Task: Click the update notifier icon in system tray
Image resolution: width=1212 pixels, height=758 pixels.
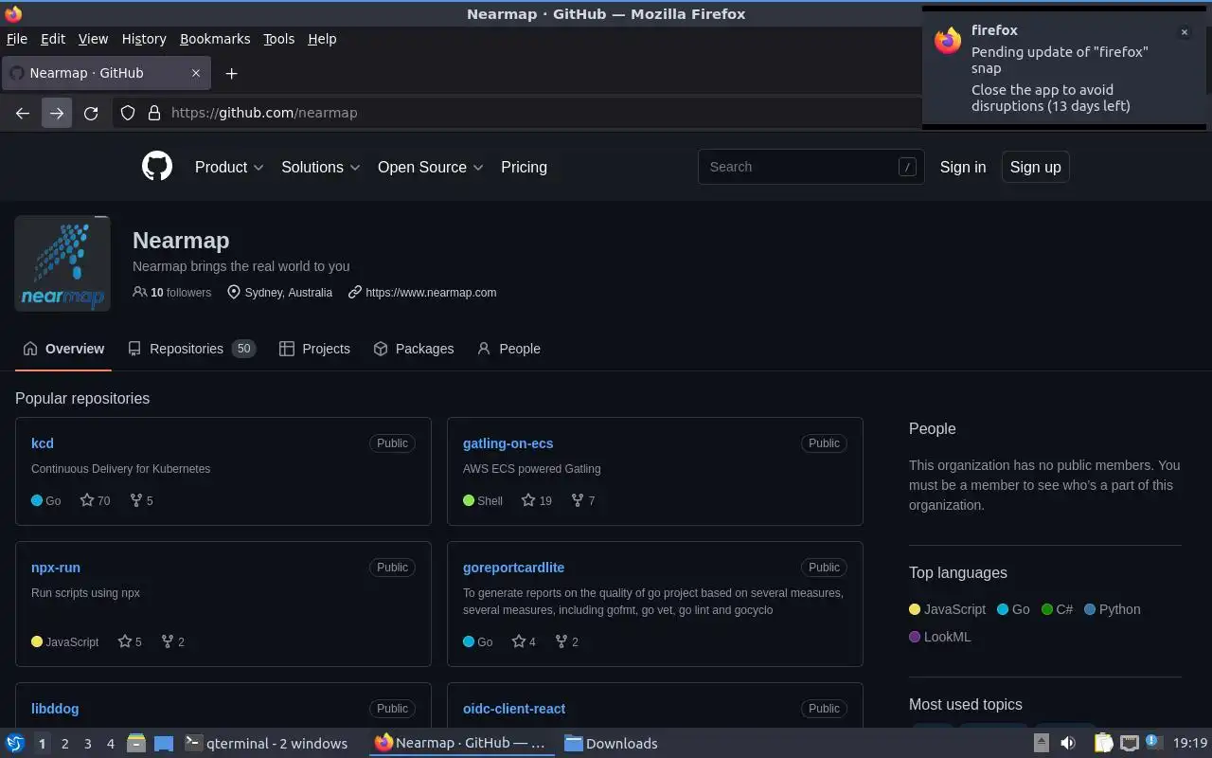Action: 1152,742
